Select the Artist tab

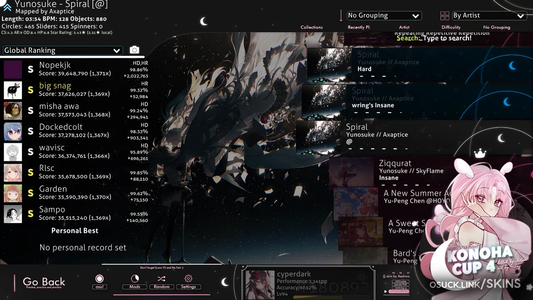click(404, 27)
